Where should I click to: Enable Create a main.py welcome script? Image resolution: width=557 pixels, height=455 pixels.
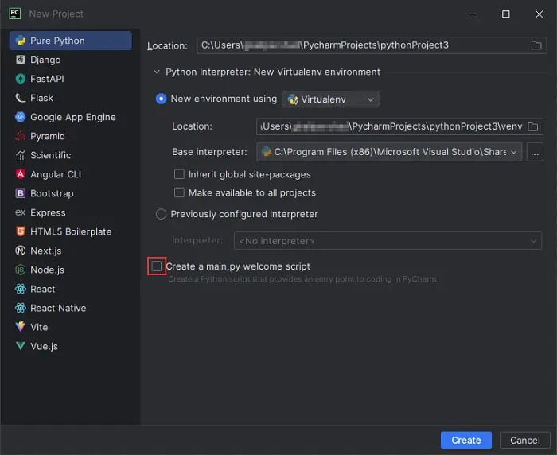click(157, 266)
